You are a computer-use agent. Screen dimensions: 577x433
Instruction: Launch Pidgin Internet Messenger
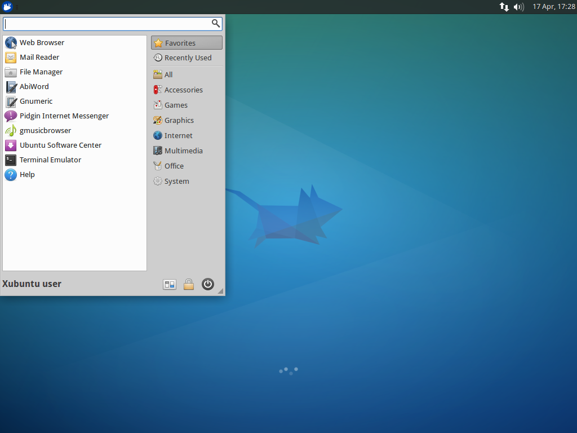64,116
